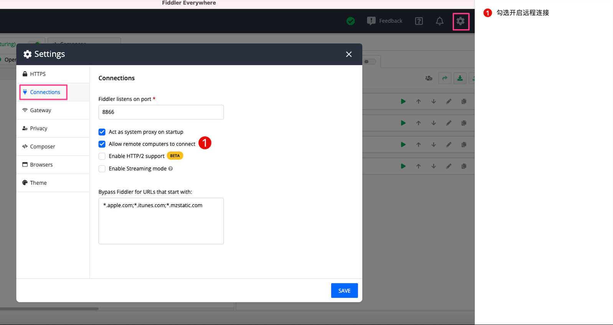Disable Act as system proxy on startup
The height and width of the screenshot is (325, 613).
point(102,132)
